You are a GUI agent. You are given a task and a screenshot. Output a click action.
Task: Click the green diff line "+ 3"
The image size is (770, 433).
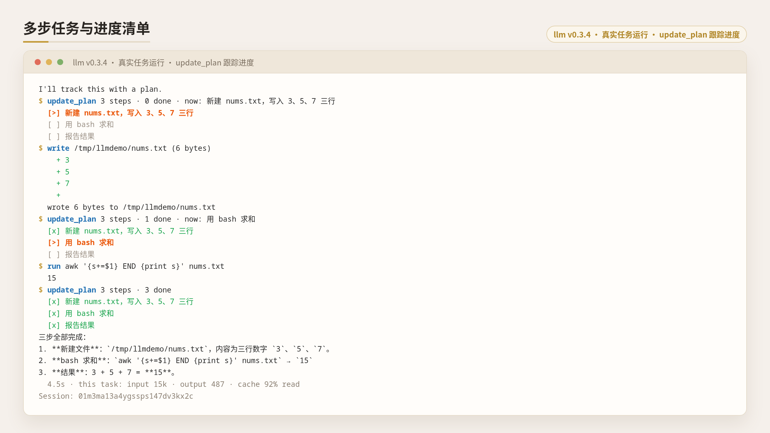63,160
